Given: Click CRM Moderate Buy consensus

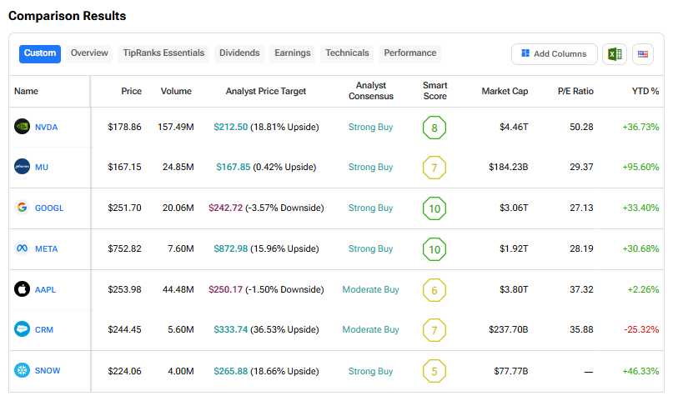Looking at the screenshot, I should coord(370,329).
